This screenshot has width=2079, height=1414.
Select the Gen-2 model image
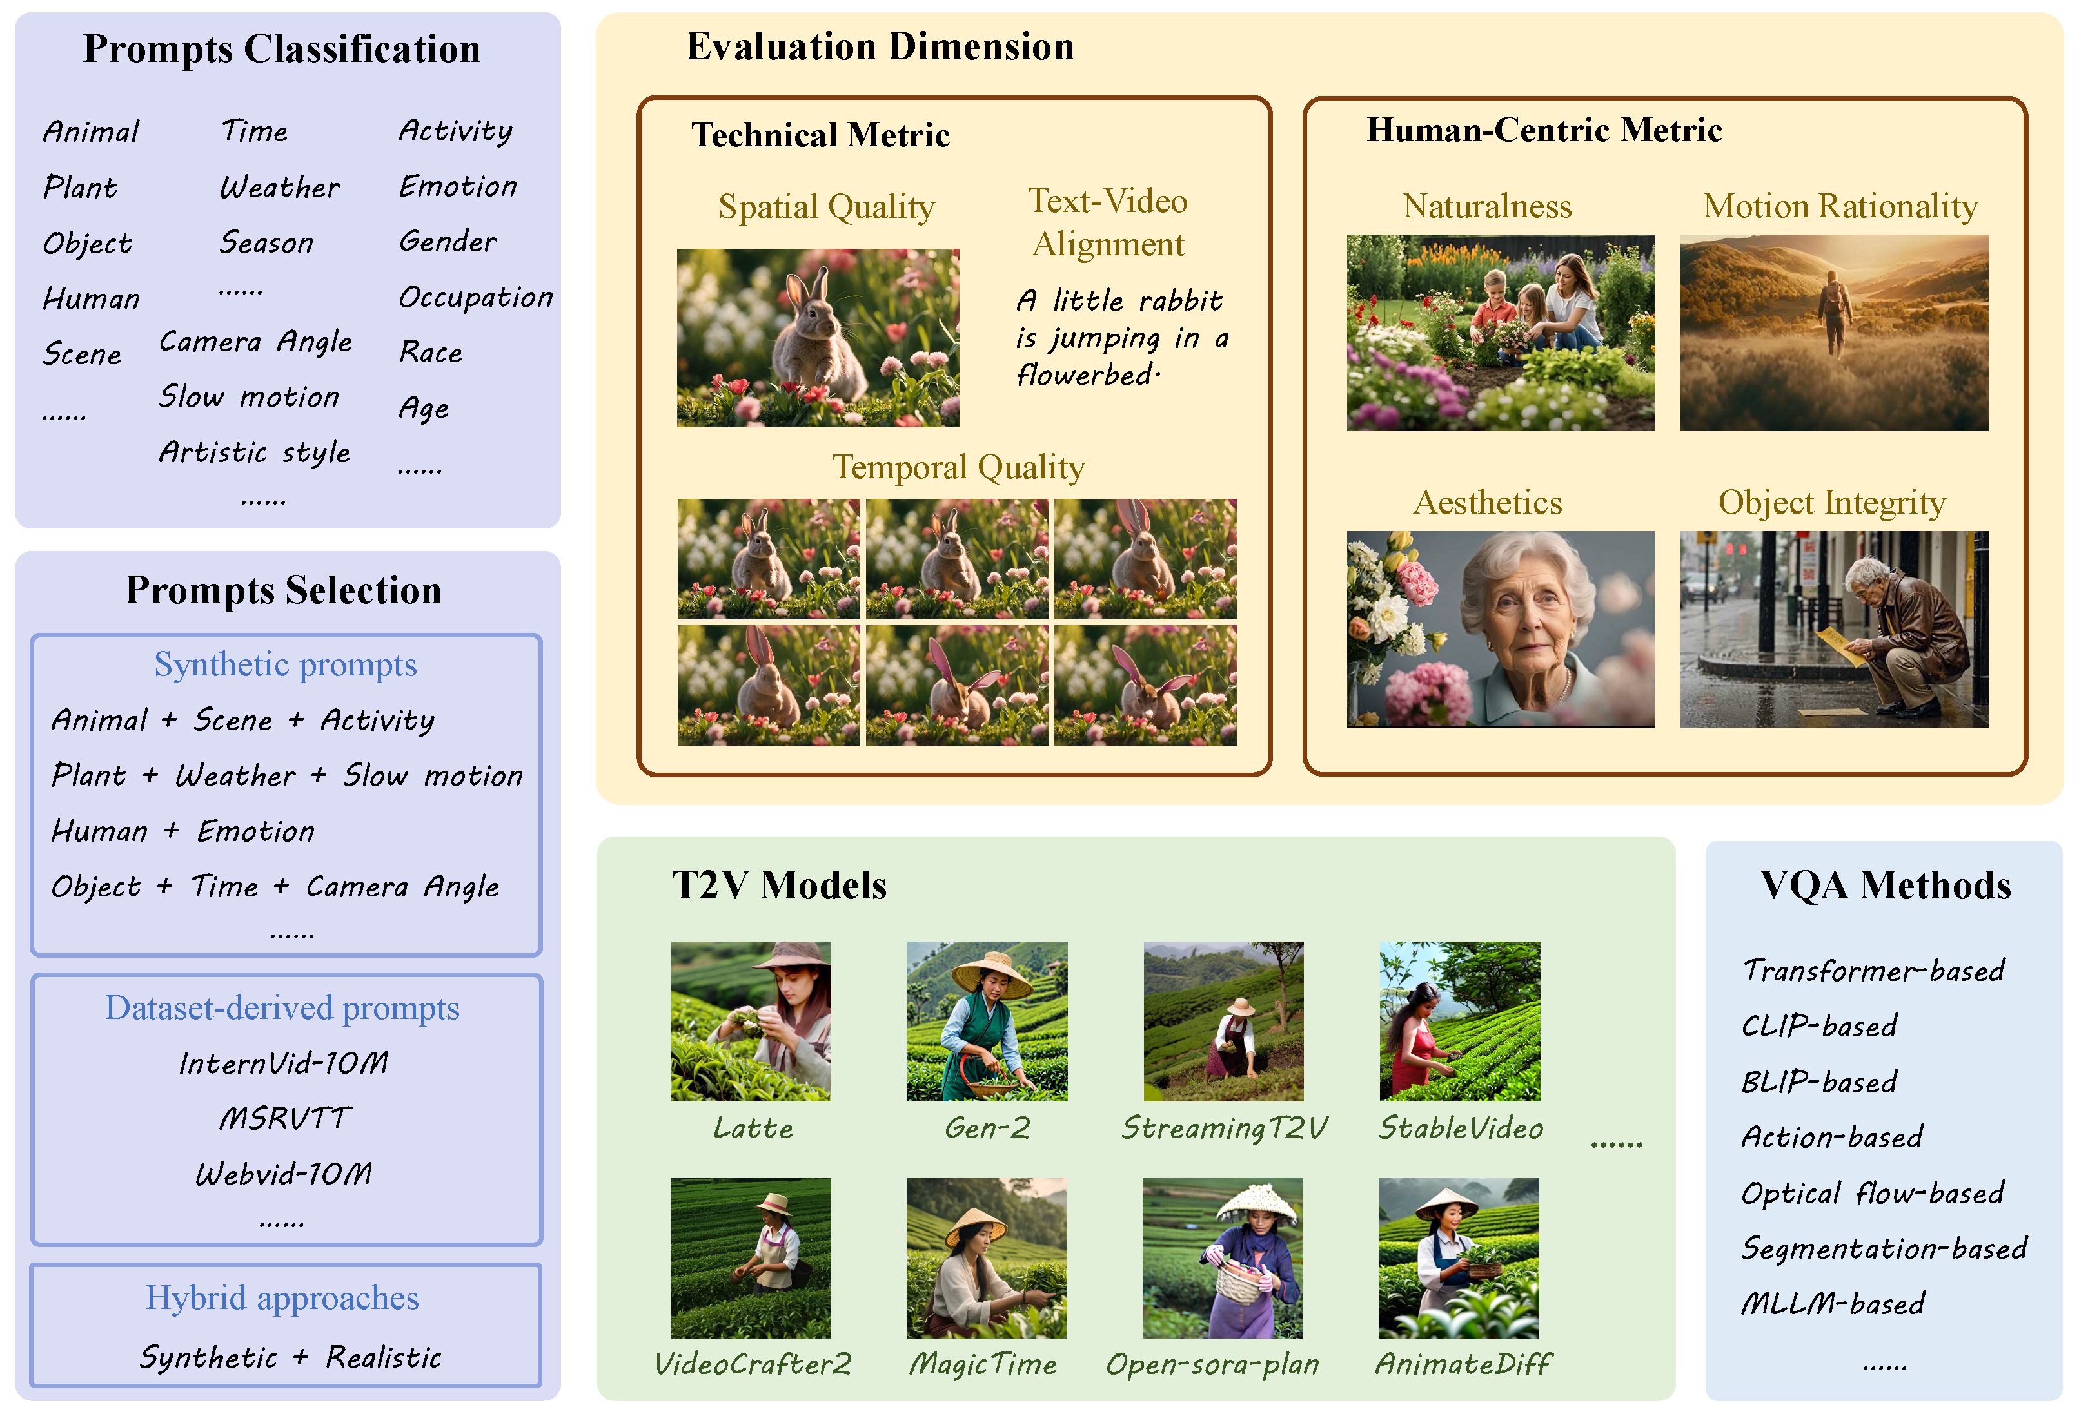[987, 1021]
